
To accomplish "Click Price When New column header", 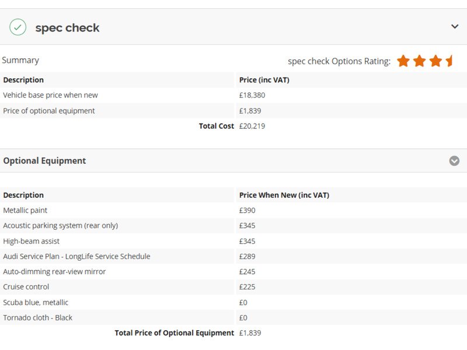I will point(284,195).
